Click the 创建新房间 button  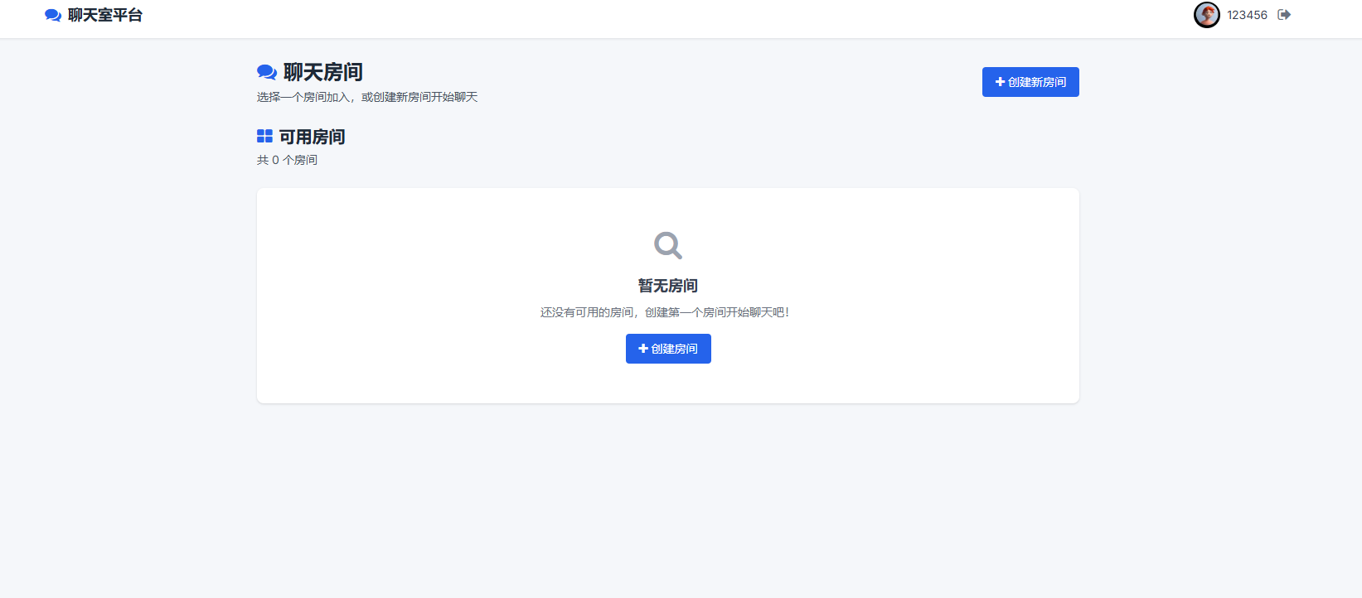click(x=1030, y=82)
